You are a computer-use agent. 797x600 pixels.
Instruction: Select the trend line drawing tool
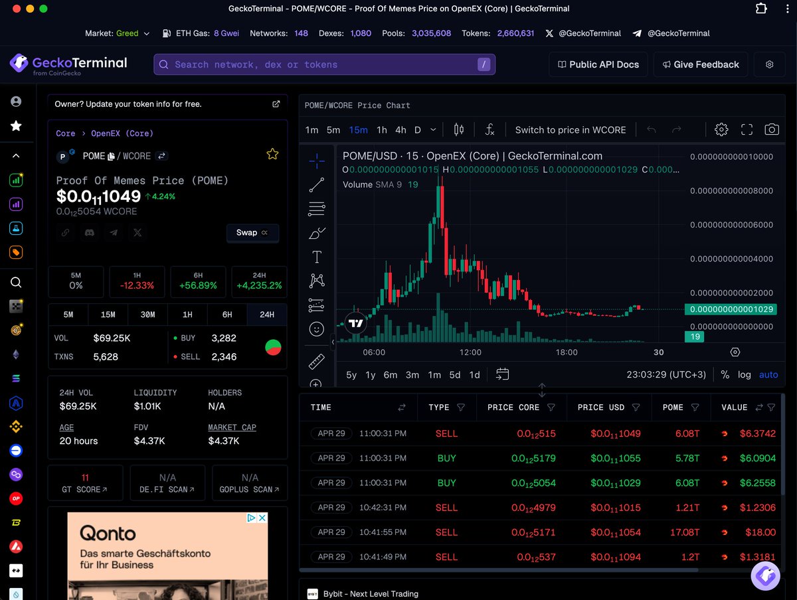pyautogui.click(x=317, y=185)
